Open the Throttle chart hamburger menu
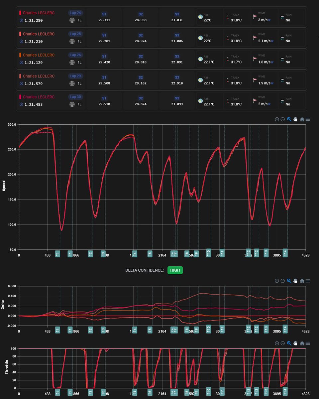The image size is (319, 399). 308,343
